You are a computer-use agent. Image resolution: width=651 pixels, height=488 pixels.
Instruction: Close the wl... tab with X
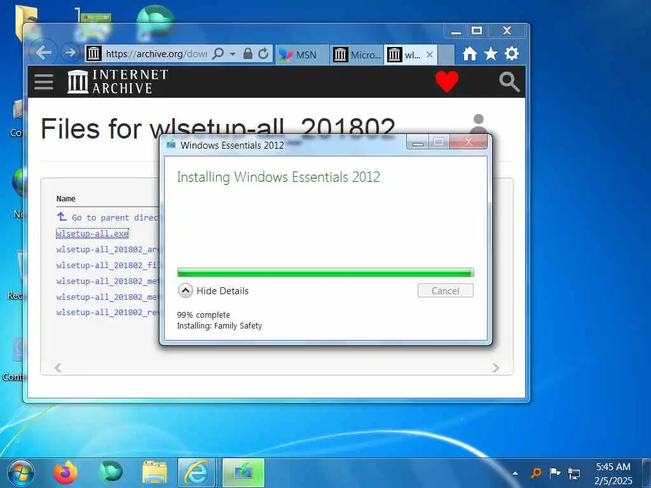click(x=430, y=55)
